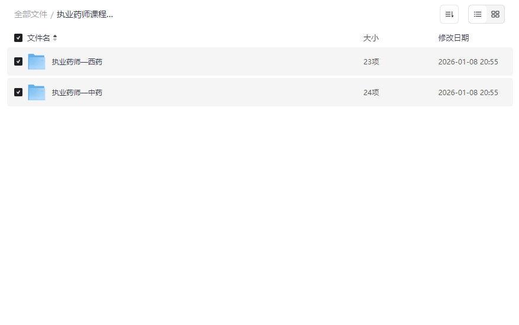Uncheck the 执业药师—西药 folder checkbox
Screen dimensions: 519x325
click(x=18, y=61)
